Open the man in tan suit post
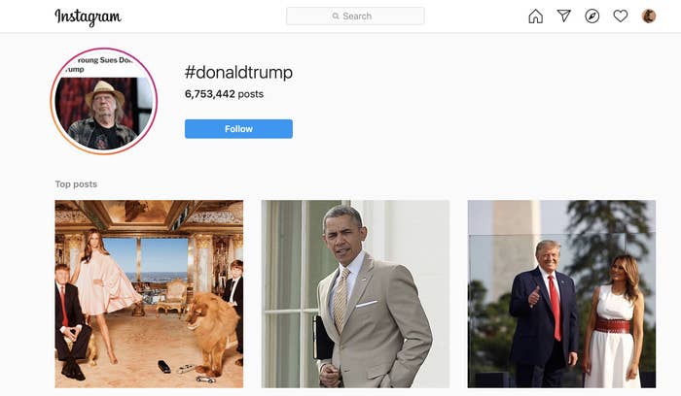This screenshot has height=396, width=681. pyautogui.click(x=355, y=294)
